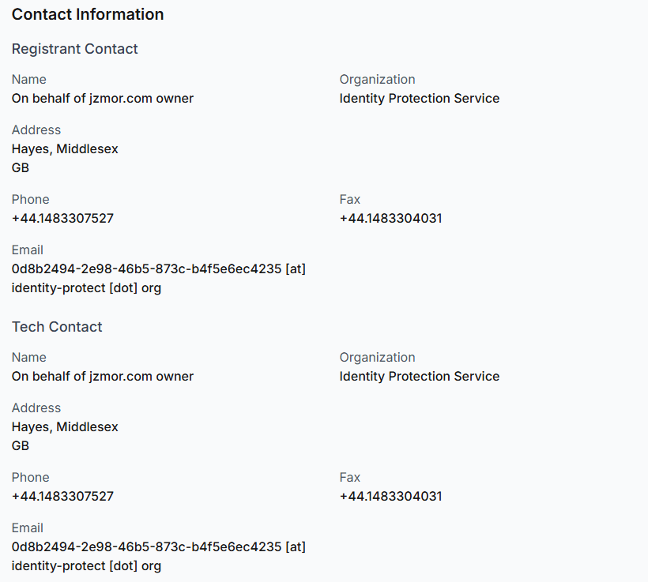Click the registrant country code GB
The image size is (648, 582).
pos(21,167)
